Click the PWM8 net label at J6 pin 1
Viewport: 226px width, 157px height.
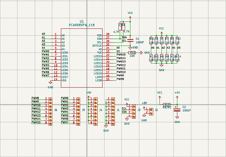click(x=35, y=98)
